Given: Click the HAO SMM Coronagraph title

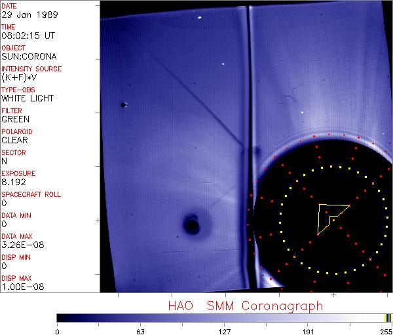Looking at the screenshot, I should pos(246,306).
